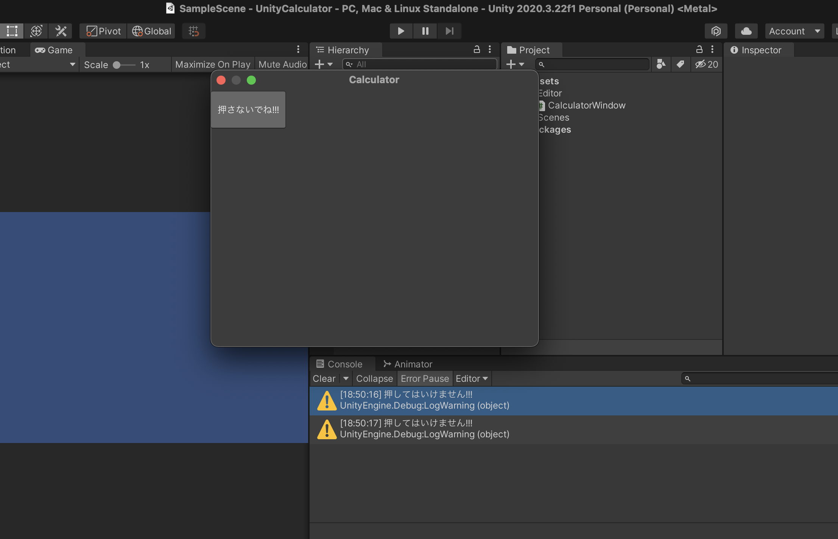Click the 押さないでね!!! button

coord(248,110)
